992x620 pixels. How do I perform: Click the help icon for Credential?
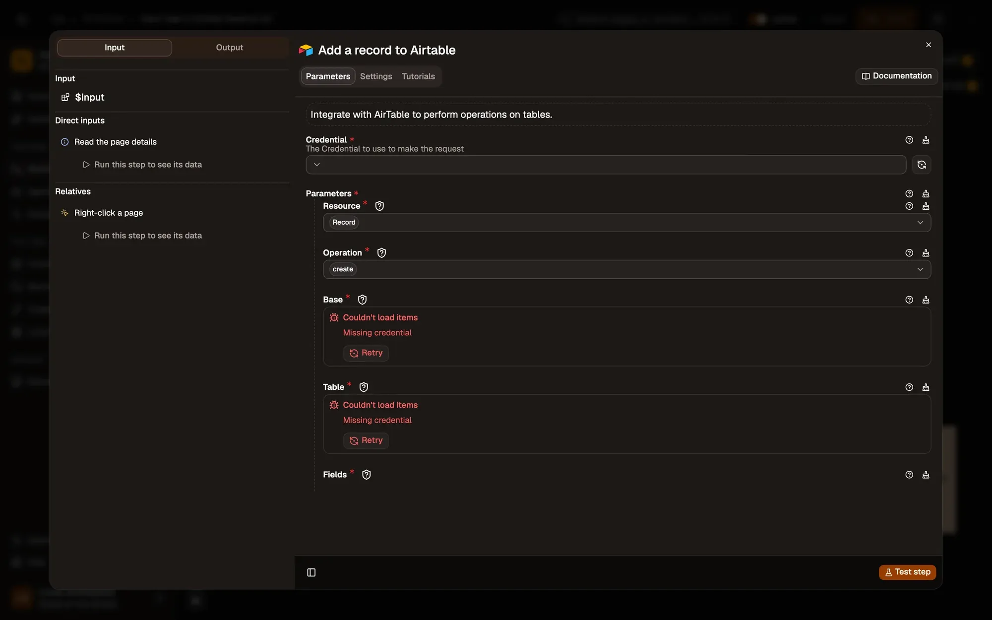click(909, 140)
